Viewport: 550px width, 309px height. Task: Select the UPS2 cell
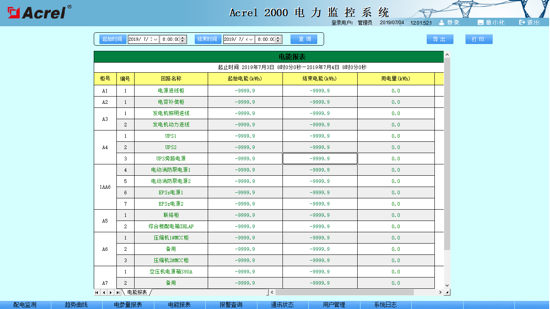pyautogui.click(x=171, y=147)
